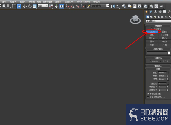Open the Schematic View icon

(x=139, y=6)
